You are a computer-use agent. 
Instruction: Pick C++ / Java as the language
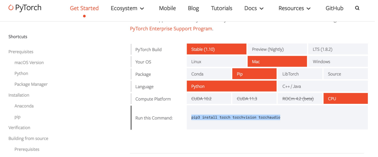coord(323,86)
